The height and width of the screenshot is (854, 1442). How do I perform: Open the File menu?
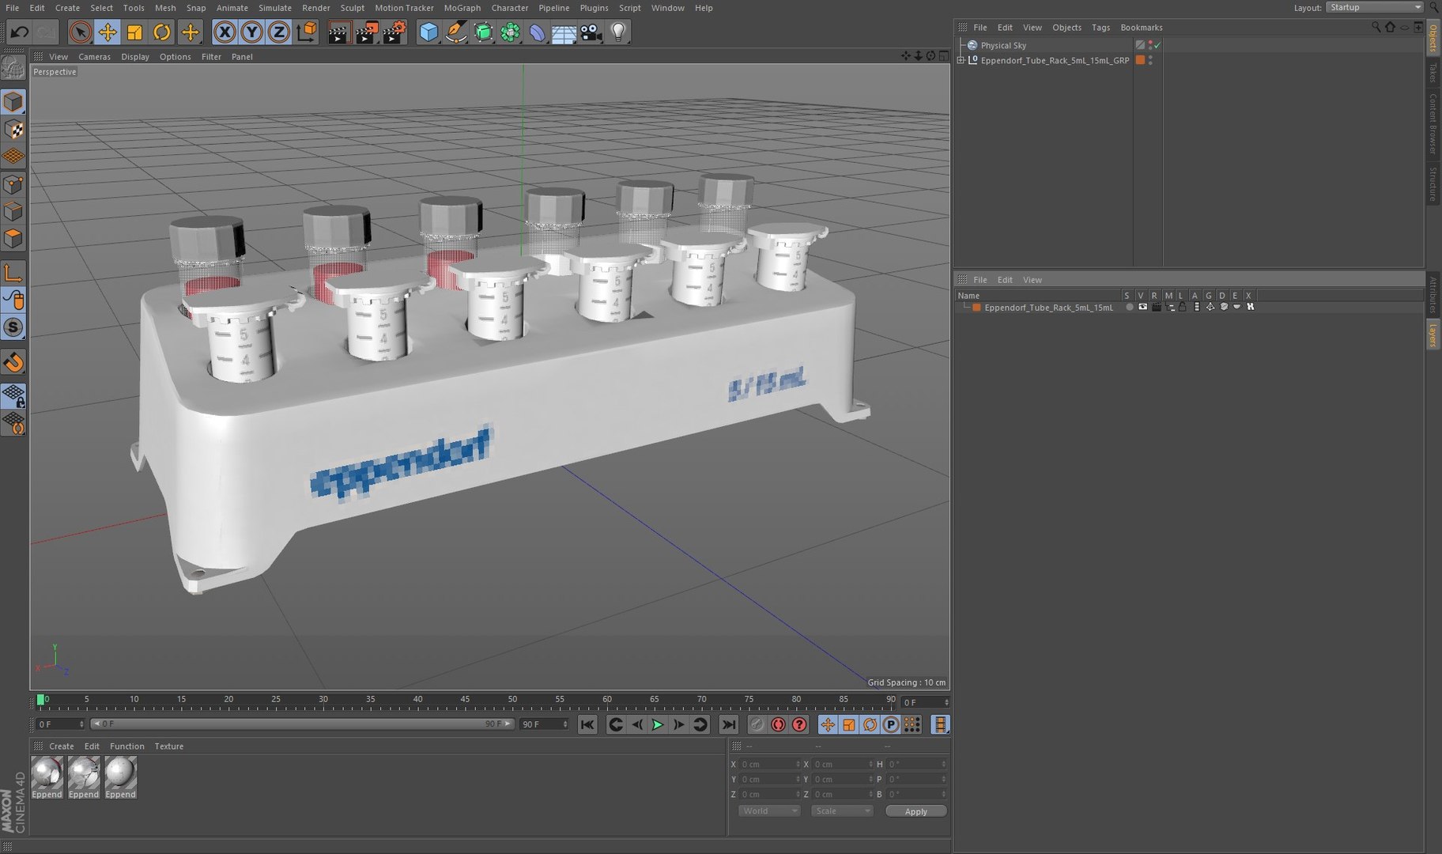coord(13,8)
